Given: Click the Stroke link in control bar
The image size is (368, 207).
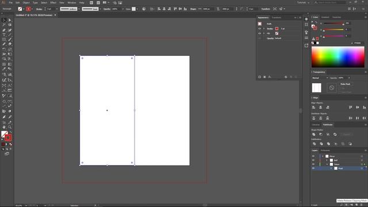Looking at the screenshot, I should coord(39,9).
